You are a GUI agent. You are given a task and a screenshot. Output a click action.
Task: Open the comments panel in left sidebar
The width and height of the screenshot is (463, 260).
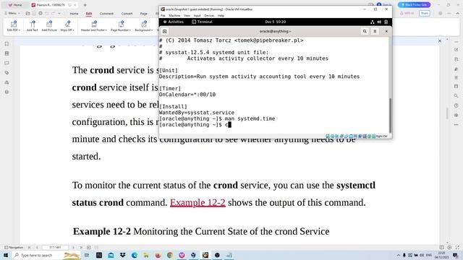(7, 63)
